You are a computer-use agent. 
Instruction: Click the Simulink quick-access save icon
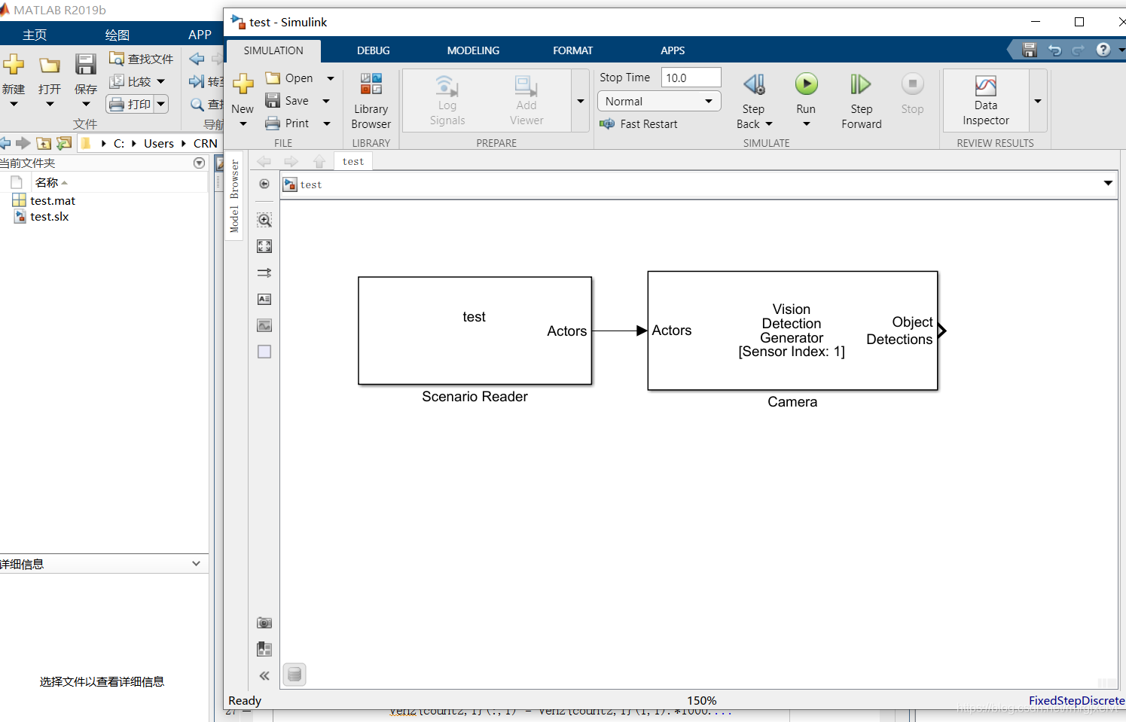pyautogui.click(x=1030, y=50)
